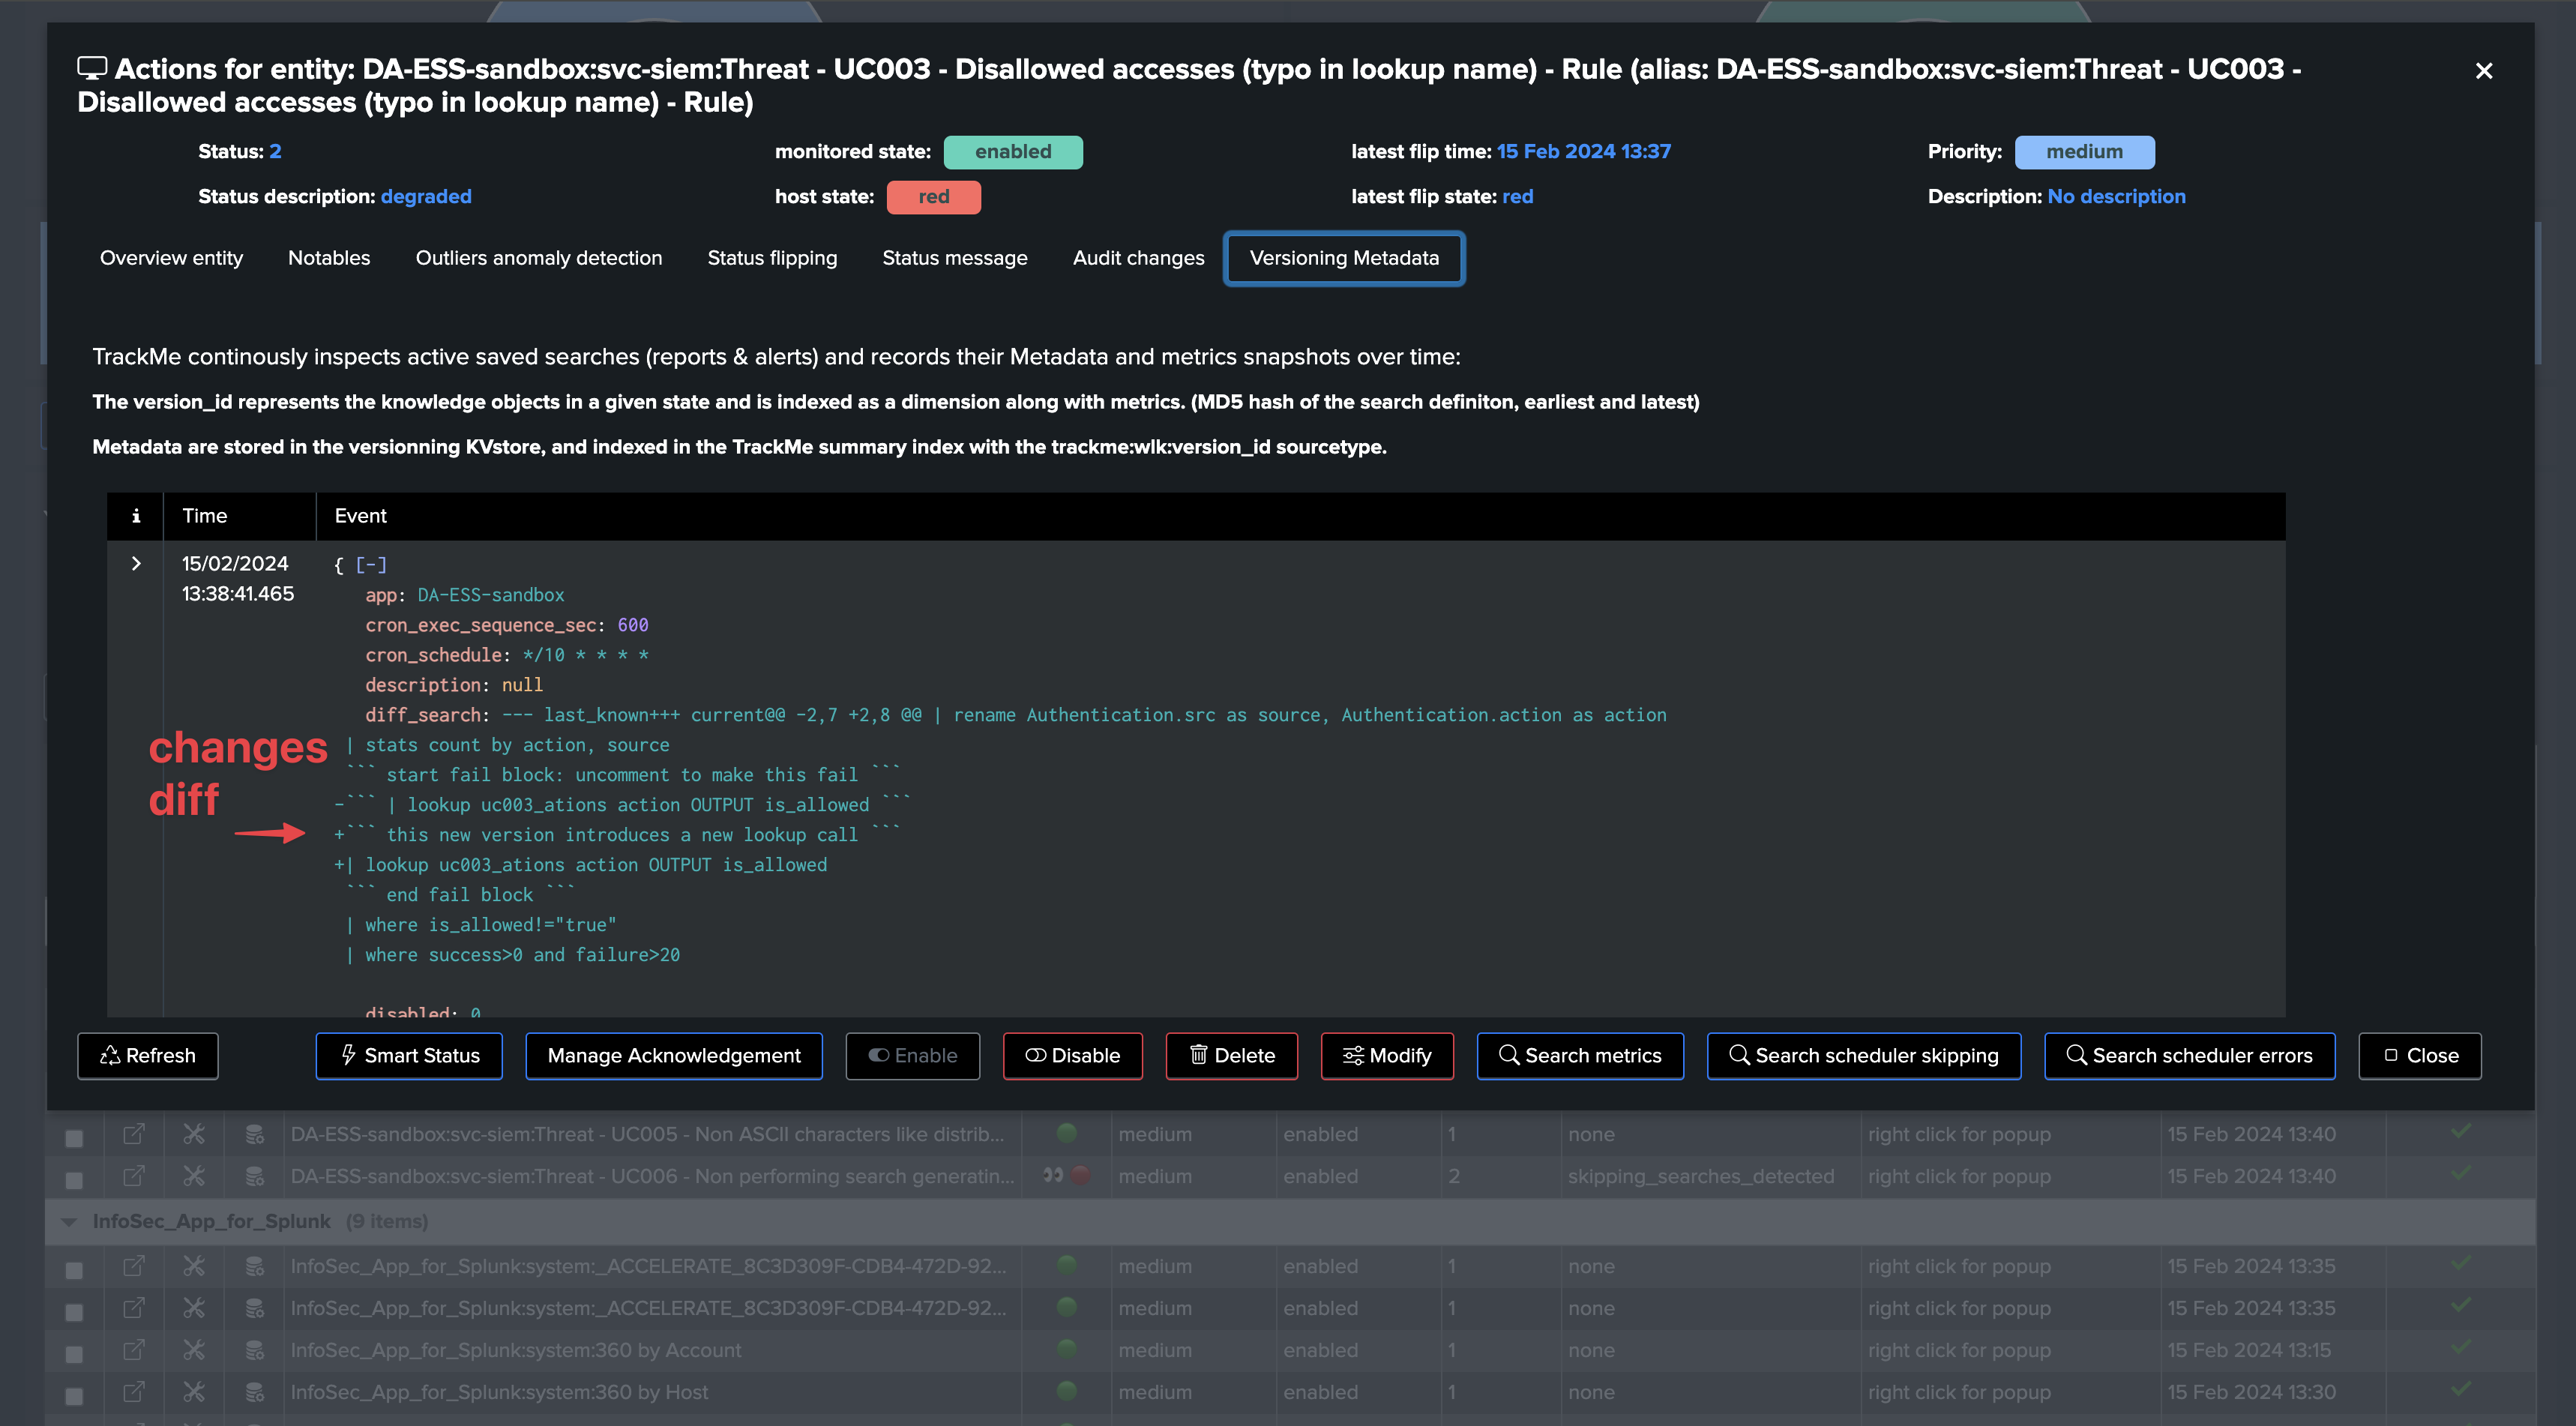Tick the checkbox for UC005 row
2576x1426 pixels.
pos(74,1138)
